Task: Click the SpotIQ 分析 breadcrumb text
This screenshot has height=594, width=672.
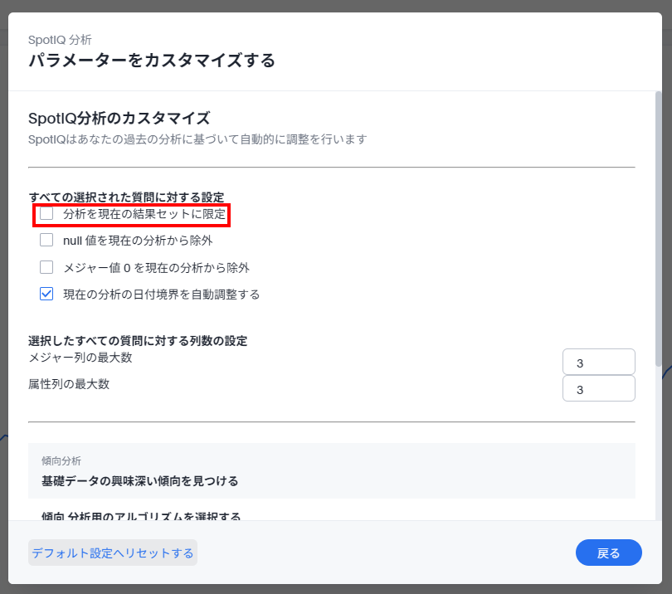Action: point(60,39)
